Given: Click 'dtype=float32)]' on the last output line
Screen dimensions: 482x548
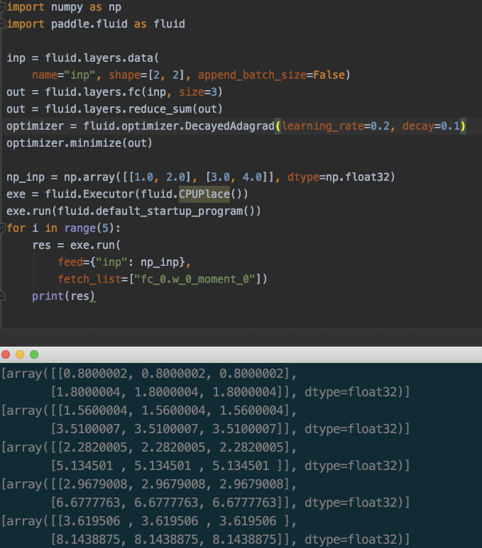Looking at the screenshot, I should click(x=357, y=539).
